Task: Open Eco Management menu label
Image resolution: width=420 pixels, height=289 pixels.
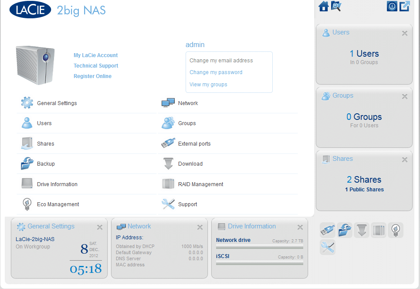Action: click(x=58, y=204)
